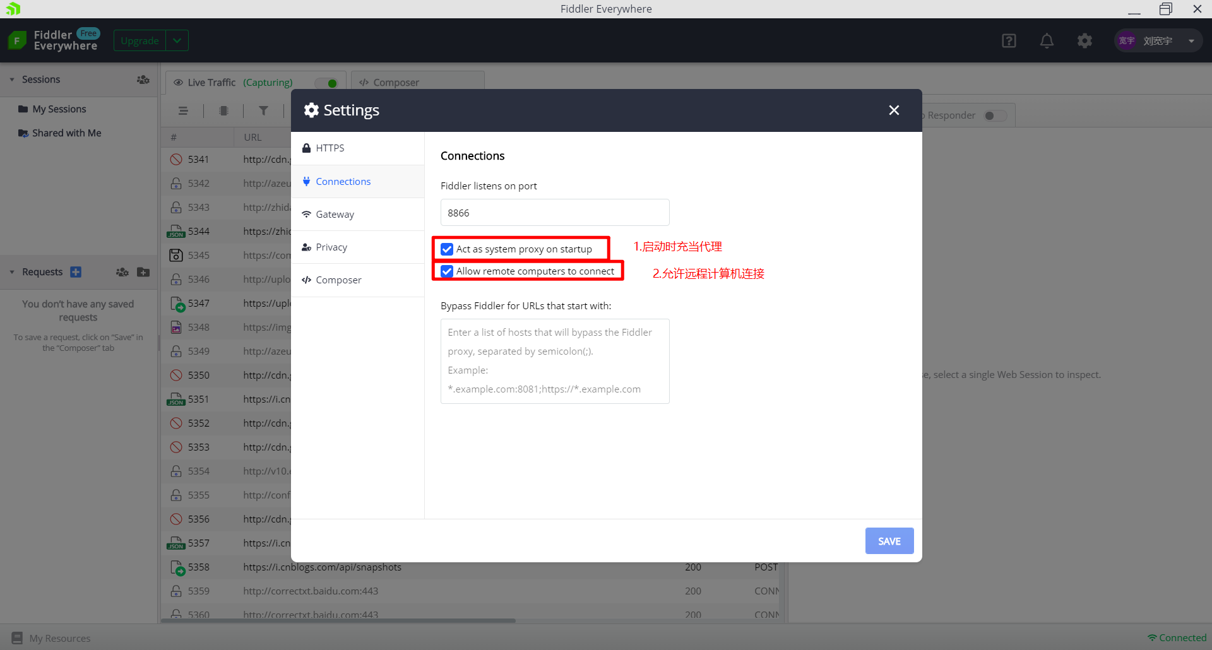Click the lock icon of session 5359
The image size is (1212, 650).
tap(176, 591)
